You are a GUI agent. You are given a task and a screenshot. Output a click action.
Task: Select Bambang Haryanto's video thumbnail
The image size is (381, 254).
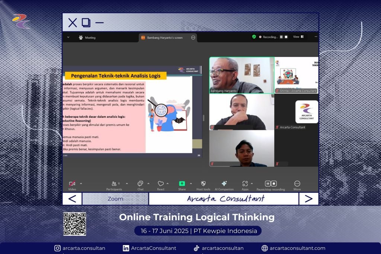point(241,75)
